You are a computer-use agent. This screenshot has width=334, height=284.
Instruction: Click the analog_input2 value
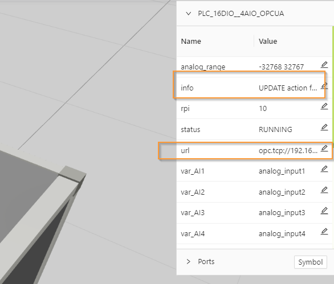[x=282, y=192]
